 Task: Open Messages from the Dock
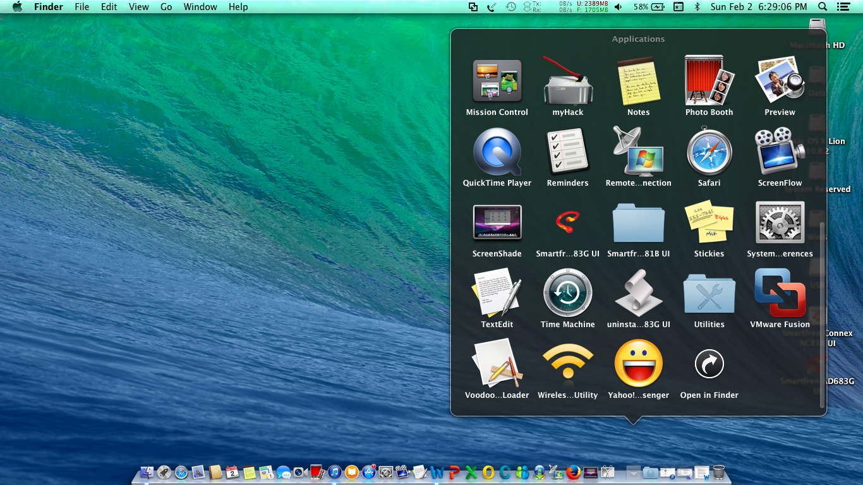(284, 472)
